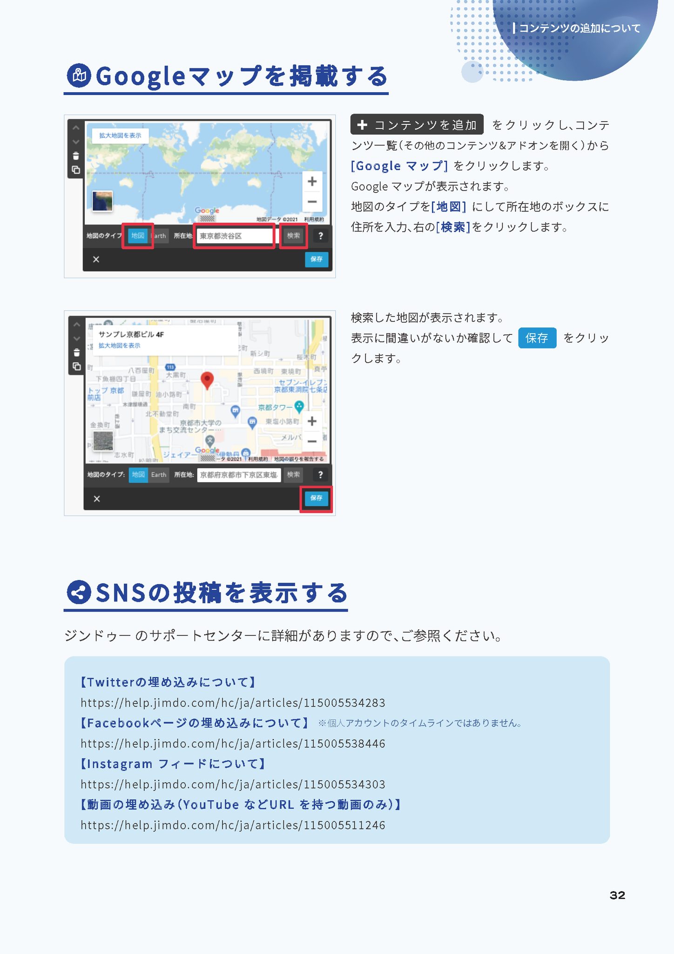
Task: Click 【Instagram フィードについて】 heading
Action: point(173,763)
